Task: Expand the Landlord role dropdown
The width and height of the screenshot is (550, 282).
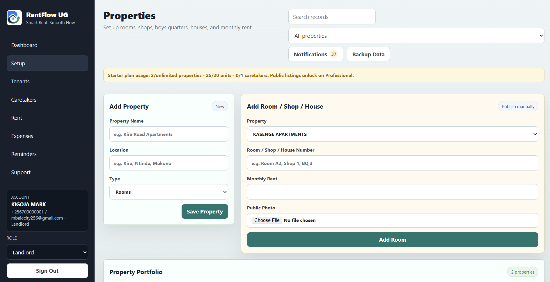Action: click(x=47, y=252)
